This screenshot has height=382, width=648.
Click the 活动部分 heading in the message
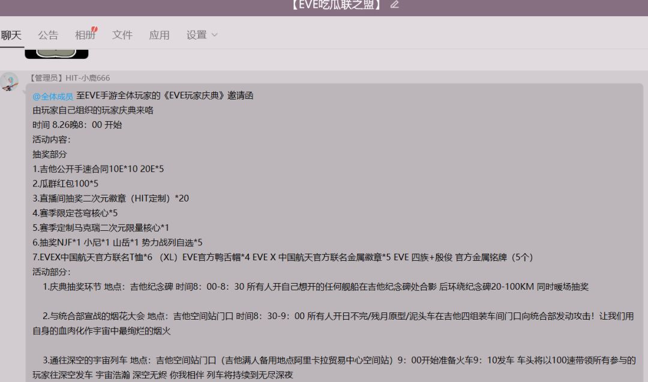point(52,272)
